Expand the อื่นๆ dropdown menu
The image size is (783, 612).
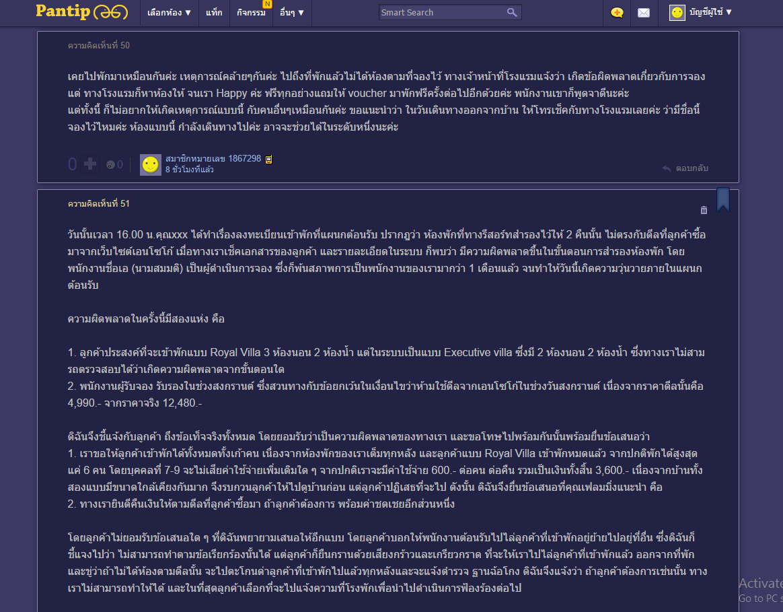point(292,13)
